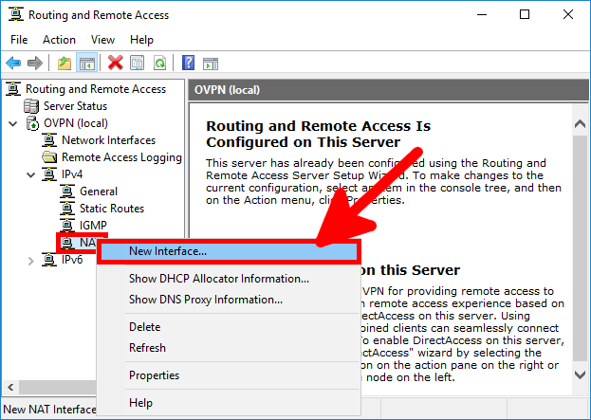
Task: Click the Back arrow toolbar icon
Action: point(13,64)
